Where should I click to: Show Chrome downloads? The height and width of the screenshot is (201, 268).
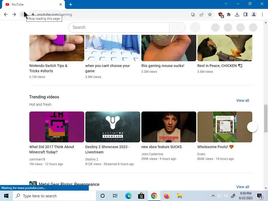[x=237, y=15]
